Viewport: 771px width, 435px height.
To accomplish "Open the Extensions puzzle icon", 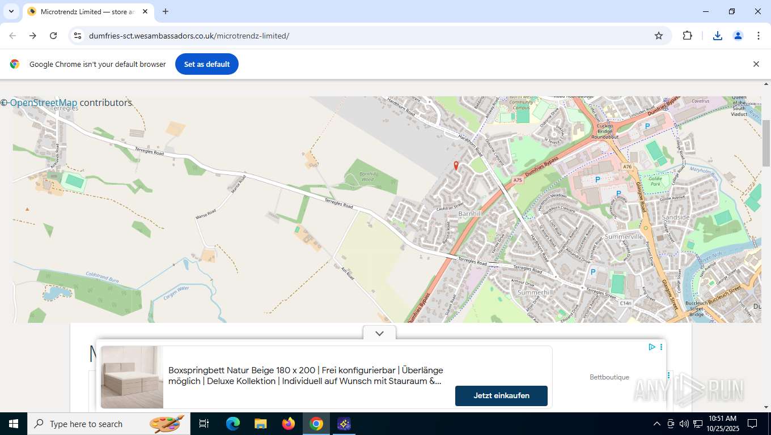I will pyautogui.click(x=687, y=36).
